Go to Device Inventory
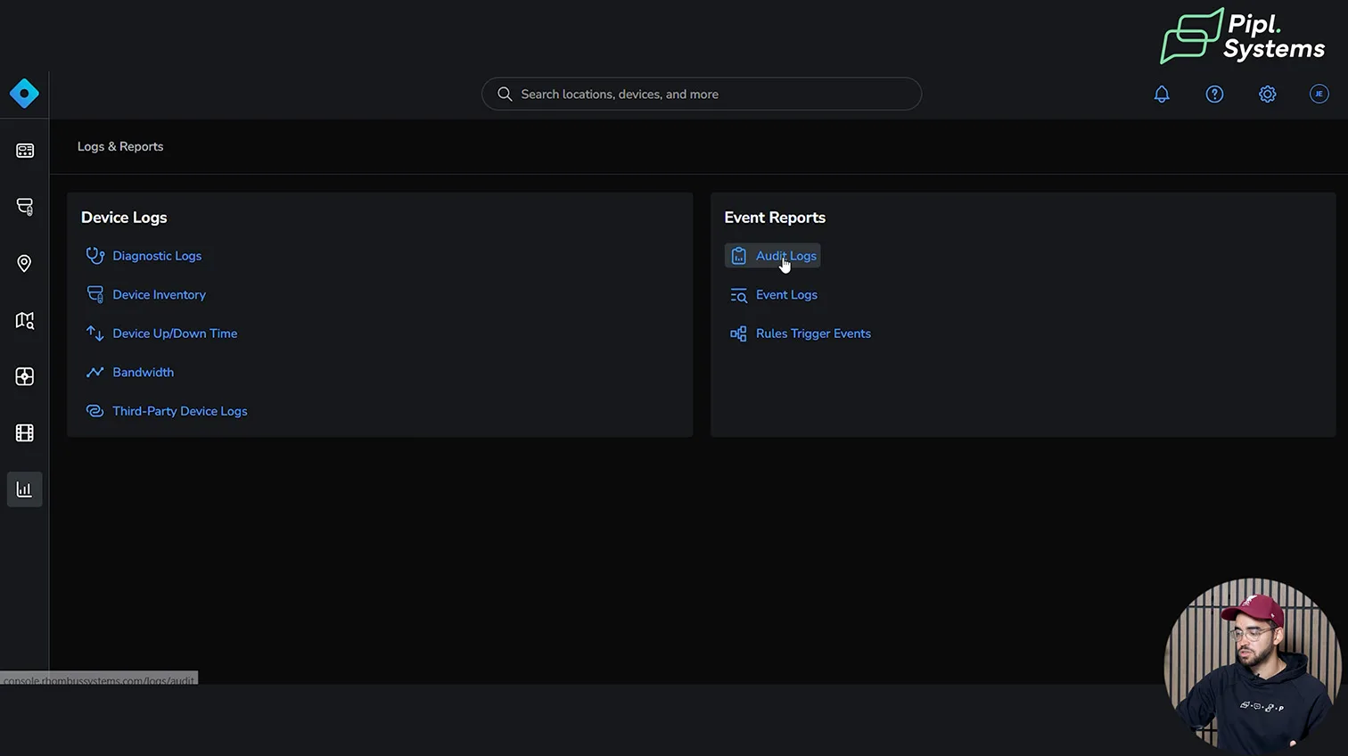The image size is (1348, 756). coord(159,295)
